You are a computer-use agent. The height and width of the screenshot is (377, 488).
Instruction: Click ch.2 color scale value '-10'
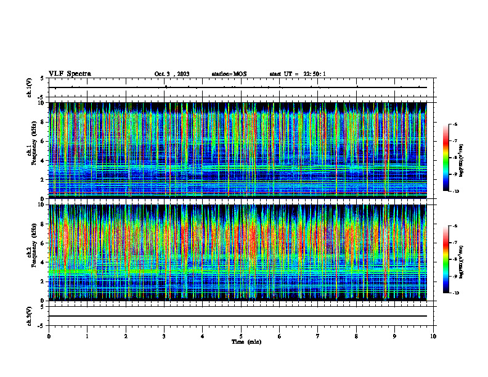[455, 293]
